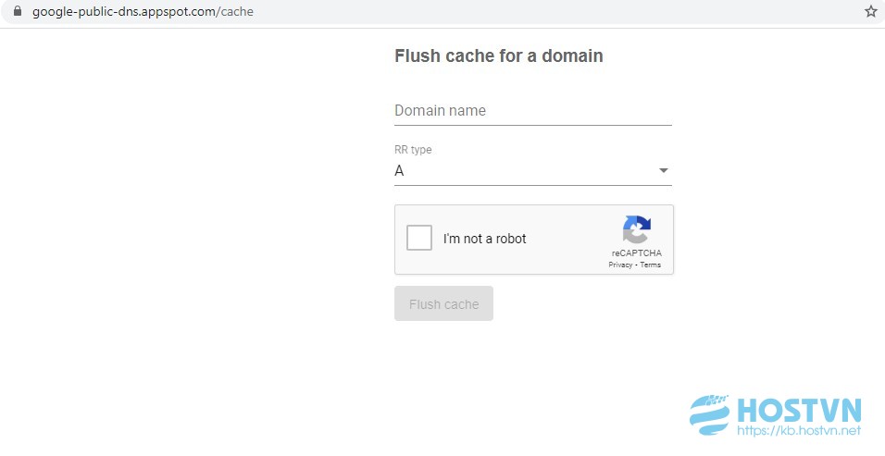The image size is (885, 456).
Task: Click the reCAPTCHA text label
Action: 637,253
